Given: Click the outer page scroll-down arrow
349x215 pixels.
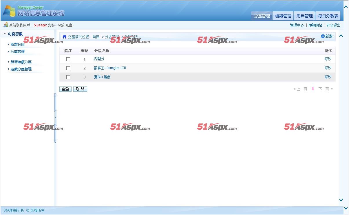Looking at the screenshot, I should [x=346, y=208].
